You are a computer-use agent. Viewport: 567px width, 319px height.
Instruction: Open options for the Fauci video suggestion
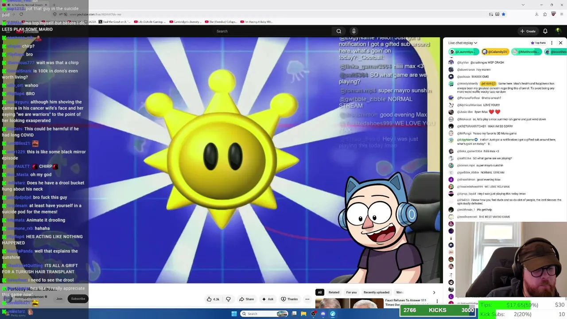pyautogui.click(x=437, y=302)
